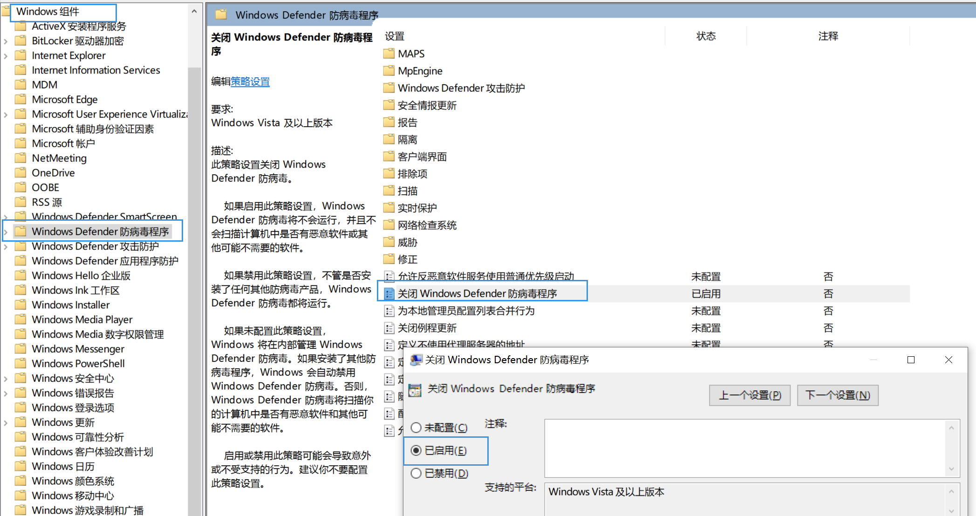The width and height of the screenshot is (976, 516).
Task: Click the 设置 column header
Action: point(395,36)
